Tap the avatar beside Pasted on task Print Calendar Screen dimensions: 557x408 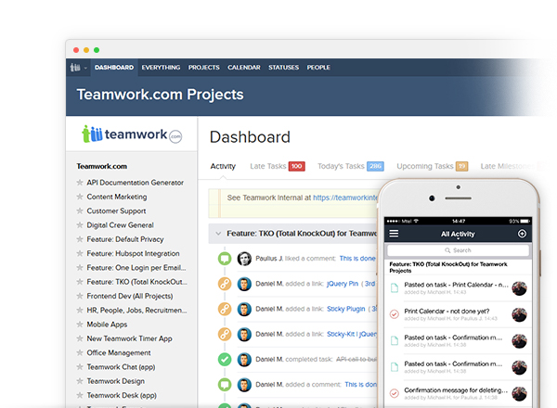(519, 288)
